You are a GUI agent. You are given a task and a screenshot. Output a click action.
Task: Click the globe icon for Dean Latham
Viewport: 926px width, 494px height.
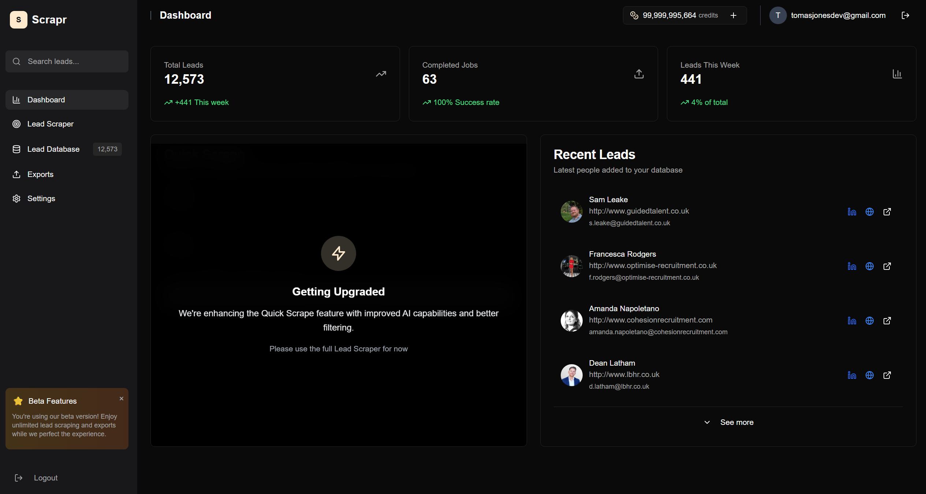870,375
